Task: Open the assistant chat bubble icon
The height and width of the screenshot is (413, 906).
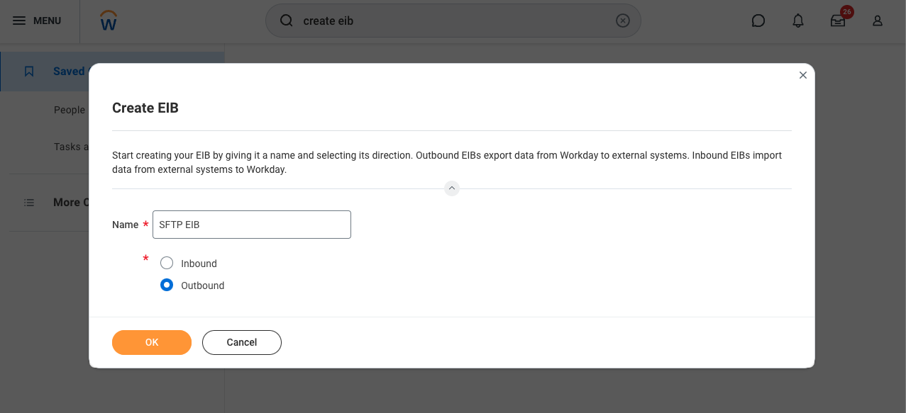Action: 758,21
